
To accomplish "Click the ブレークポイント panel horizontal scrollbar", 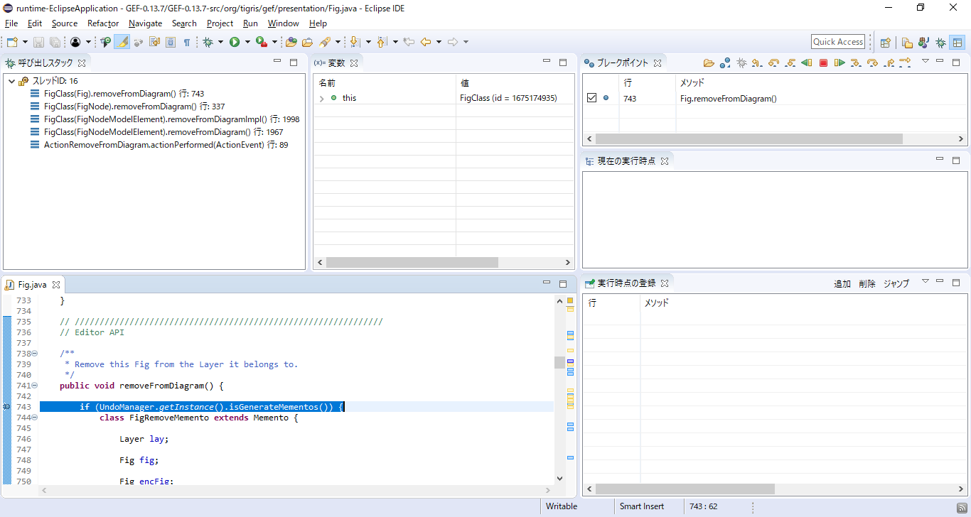I will click(x=749, y=138).
